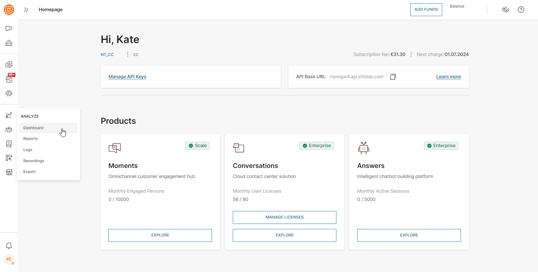Click EXPLORE under Answers
This screenshot has height=272, width=538.
pyautogui.click(x=409, y=235)
